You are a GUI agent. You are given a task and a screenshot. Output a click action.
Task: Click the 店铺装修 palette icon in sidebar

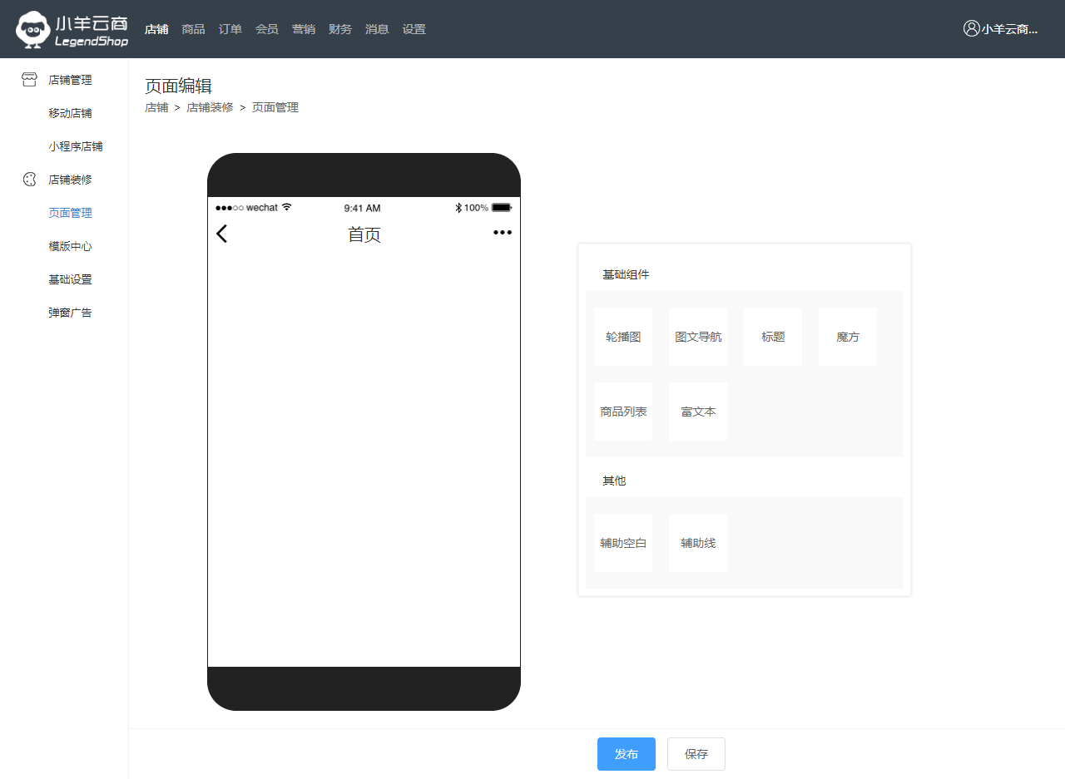[x=29, y=180]
